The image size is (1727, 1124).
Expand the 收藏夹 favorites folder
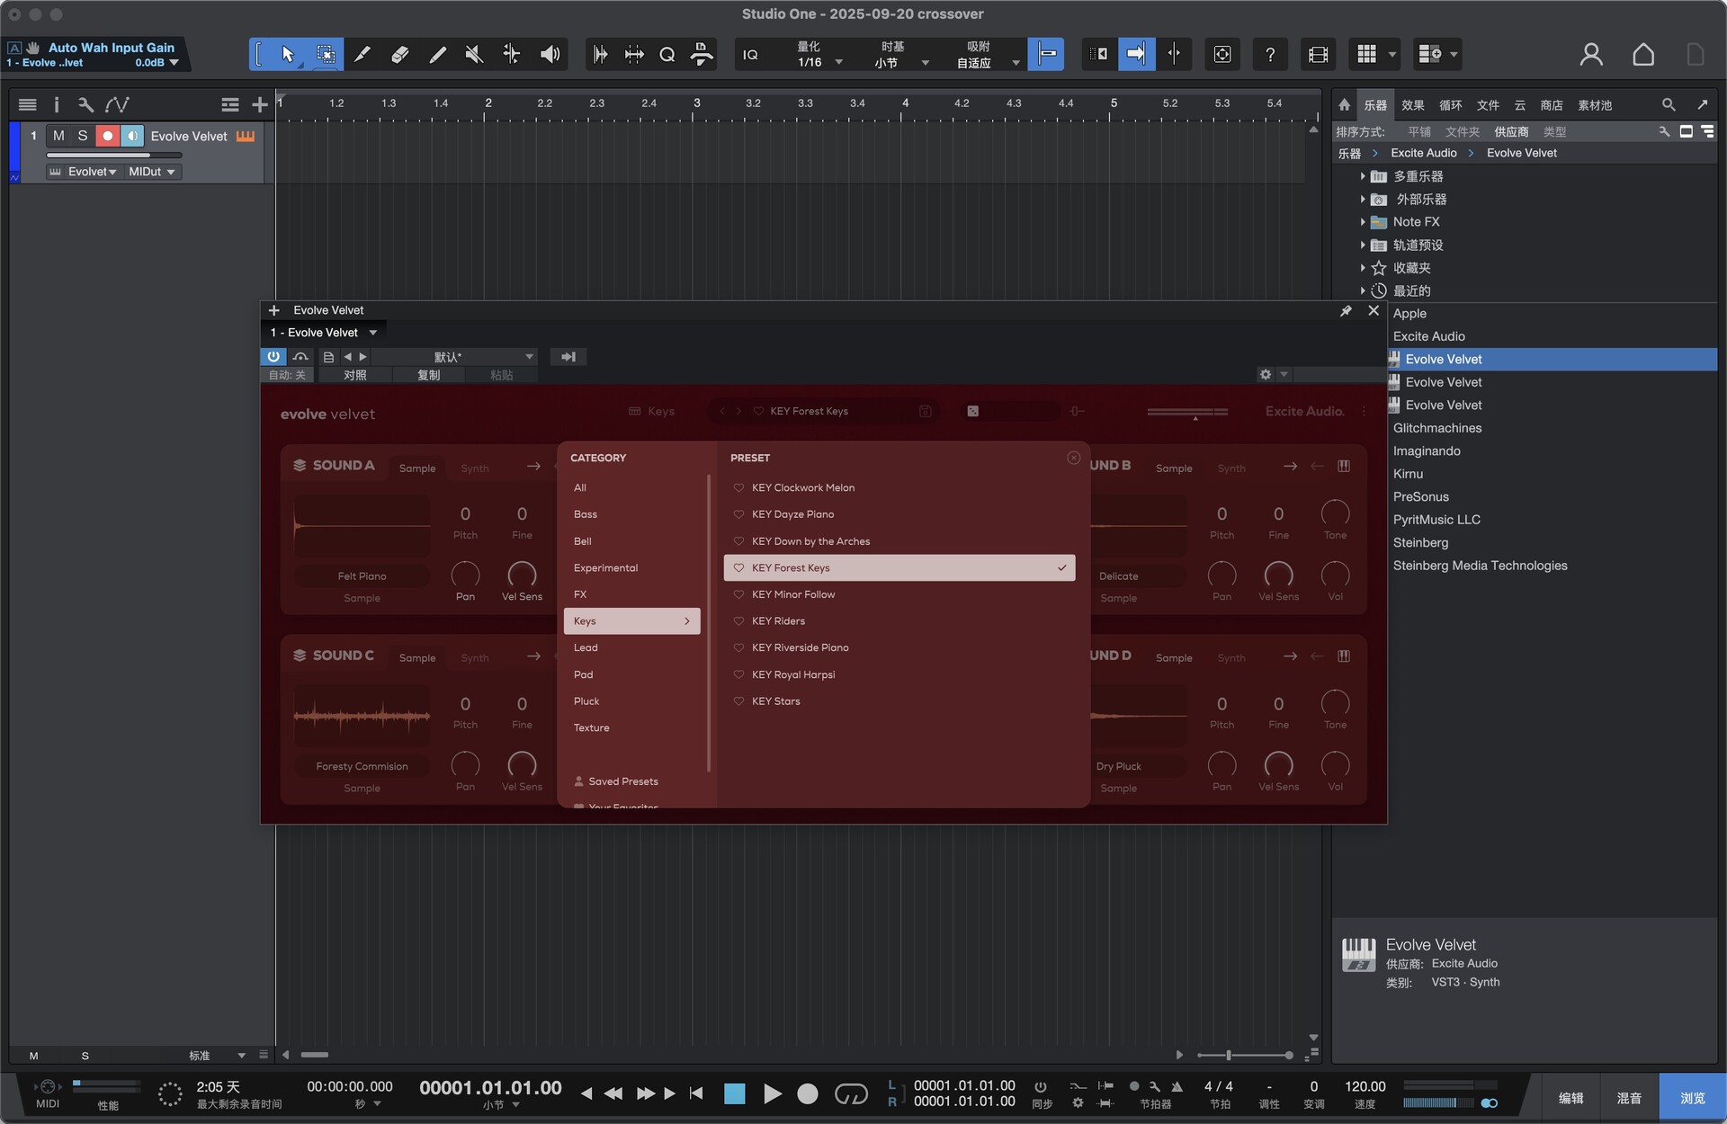pos(1363,268)
